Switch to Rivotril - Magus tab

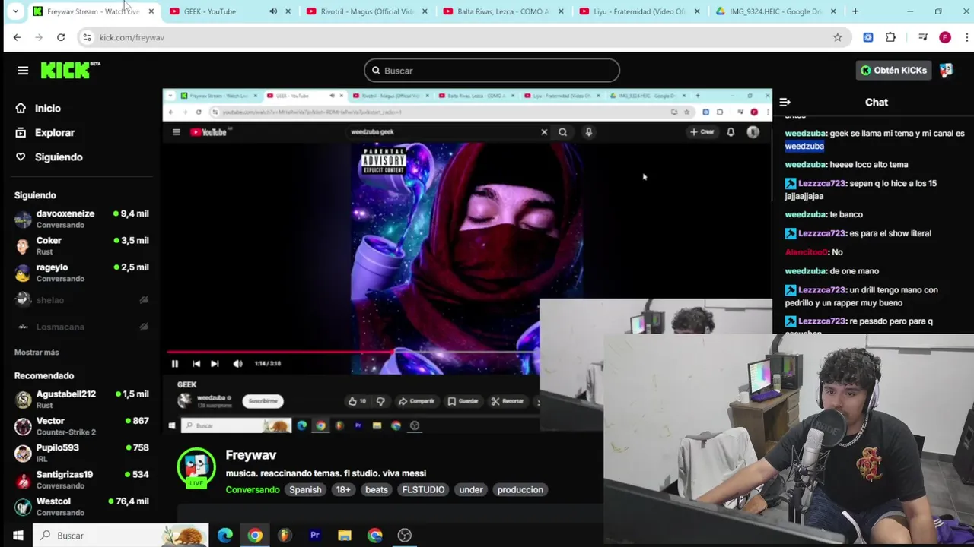(x=367, y=11)
